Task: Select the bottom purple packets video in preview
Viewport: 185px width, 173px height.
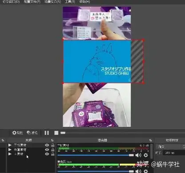Action: [x=97, y=105]
